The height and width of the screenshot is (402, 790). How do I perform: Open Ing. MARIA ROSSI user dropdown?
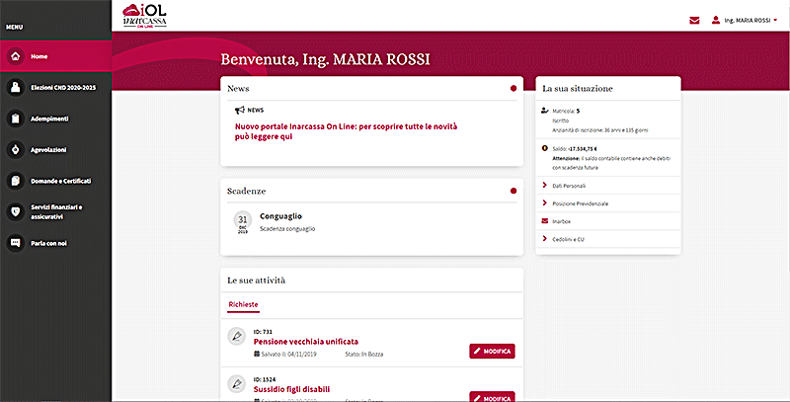point(746,20)
